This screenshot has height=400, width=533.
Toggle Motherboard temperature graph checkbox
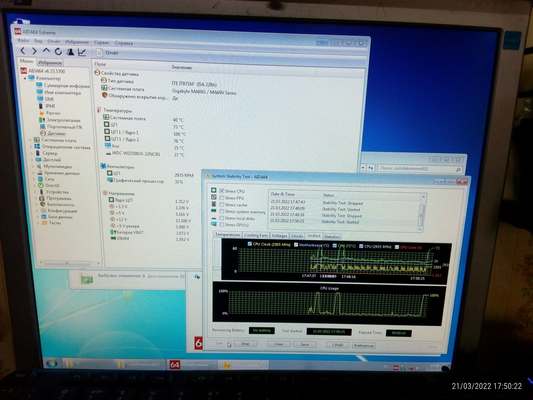pos(296,245)
